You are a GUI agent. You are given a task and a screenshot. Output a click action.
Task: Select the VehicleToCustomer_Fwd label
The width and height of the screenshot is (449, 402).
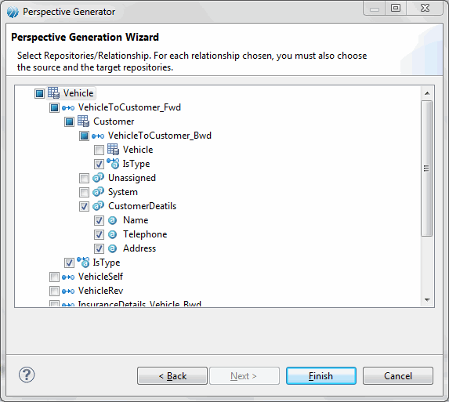pyautogui.click(x=129, y=107)
